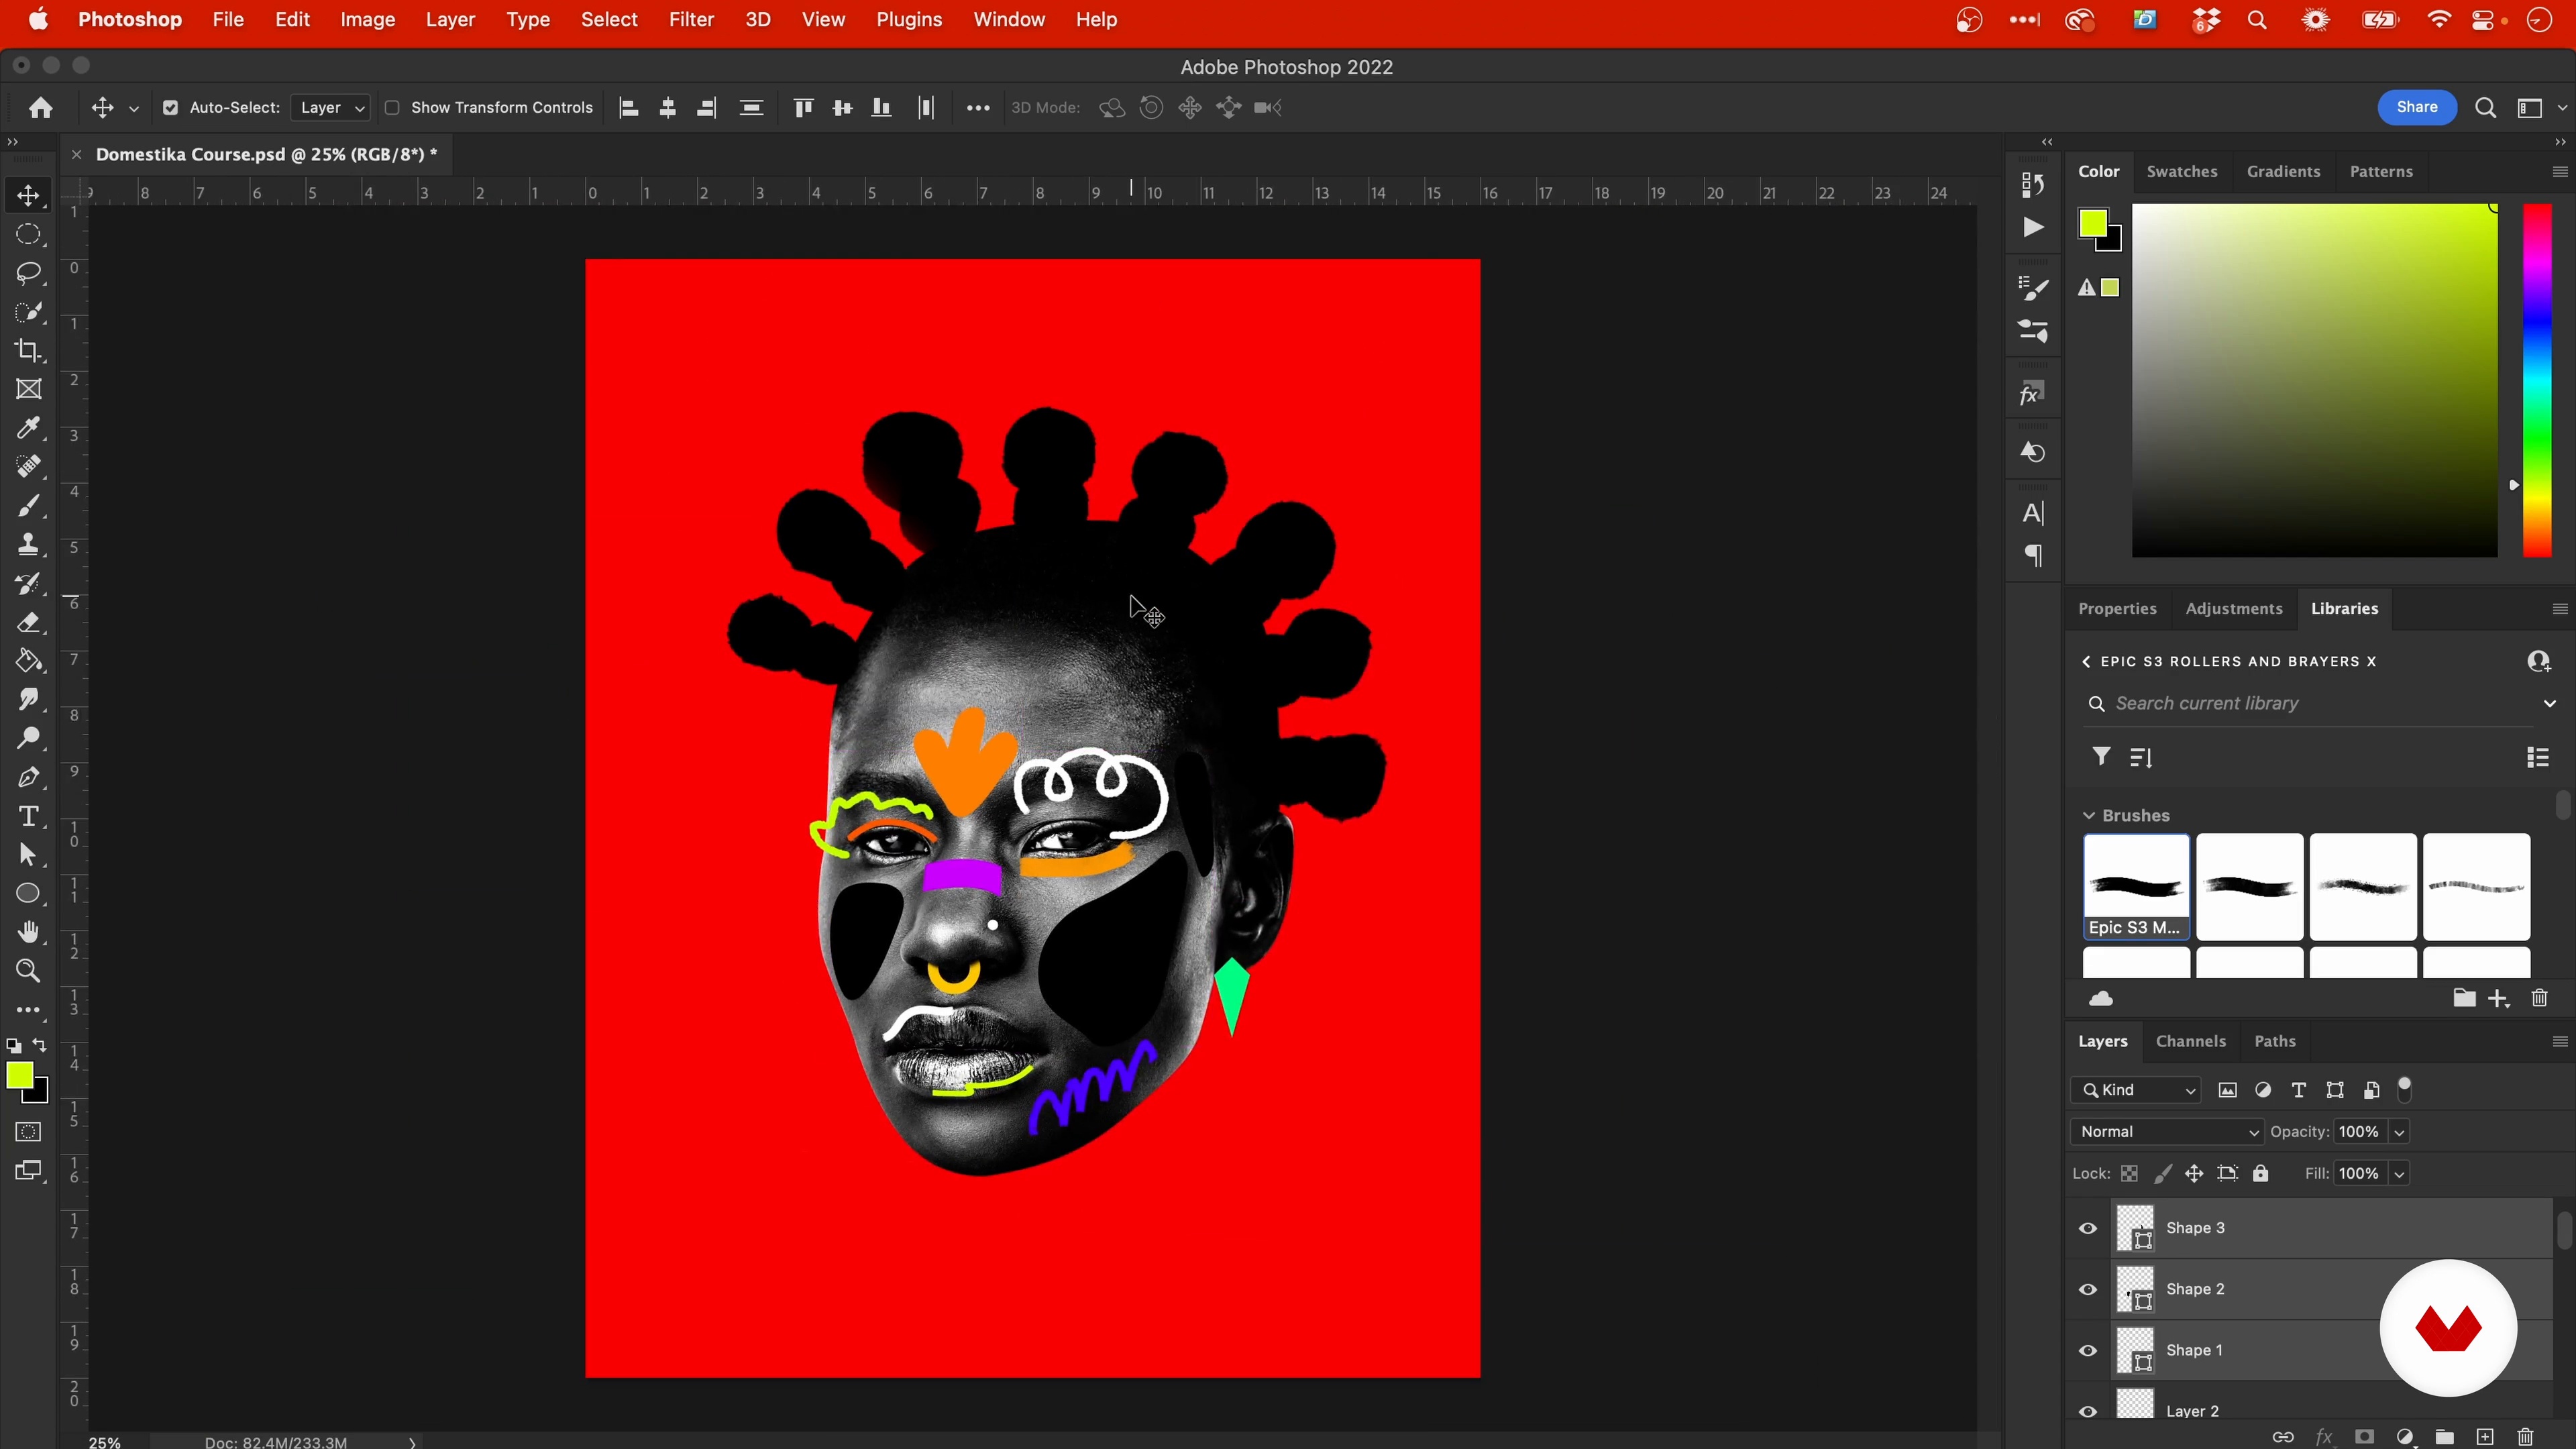Select the Horizontal Type tool
Screen dimensions: 2576x1449
(28, 816)
